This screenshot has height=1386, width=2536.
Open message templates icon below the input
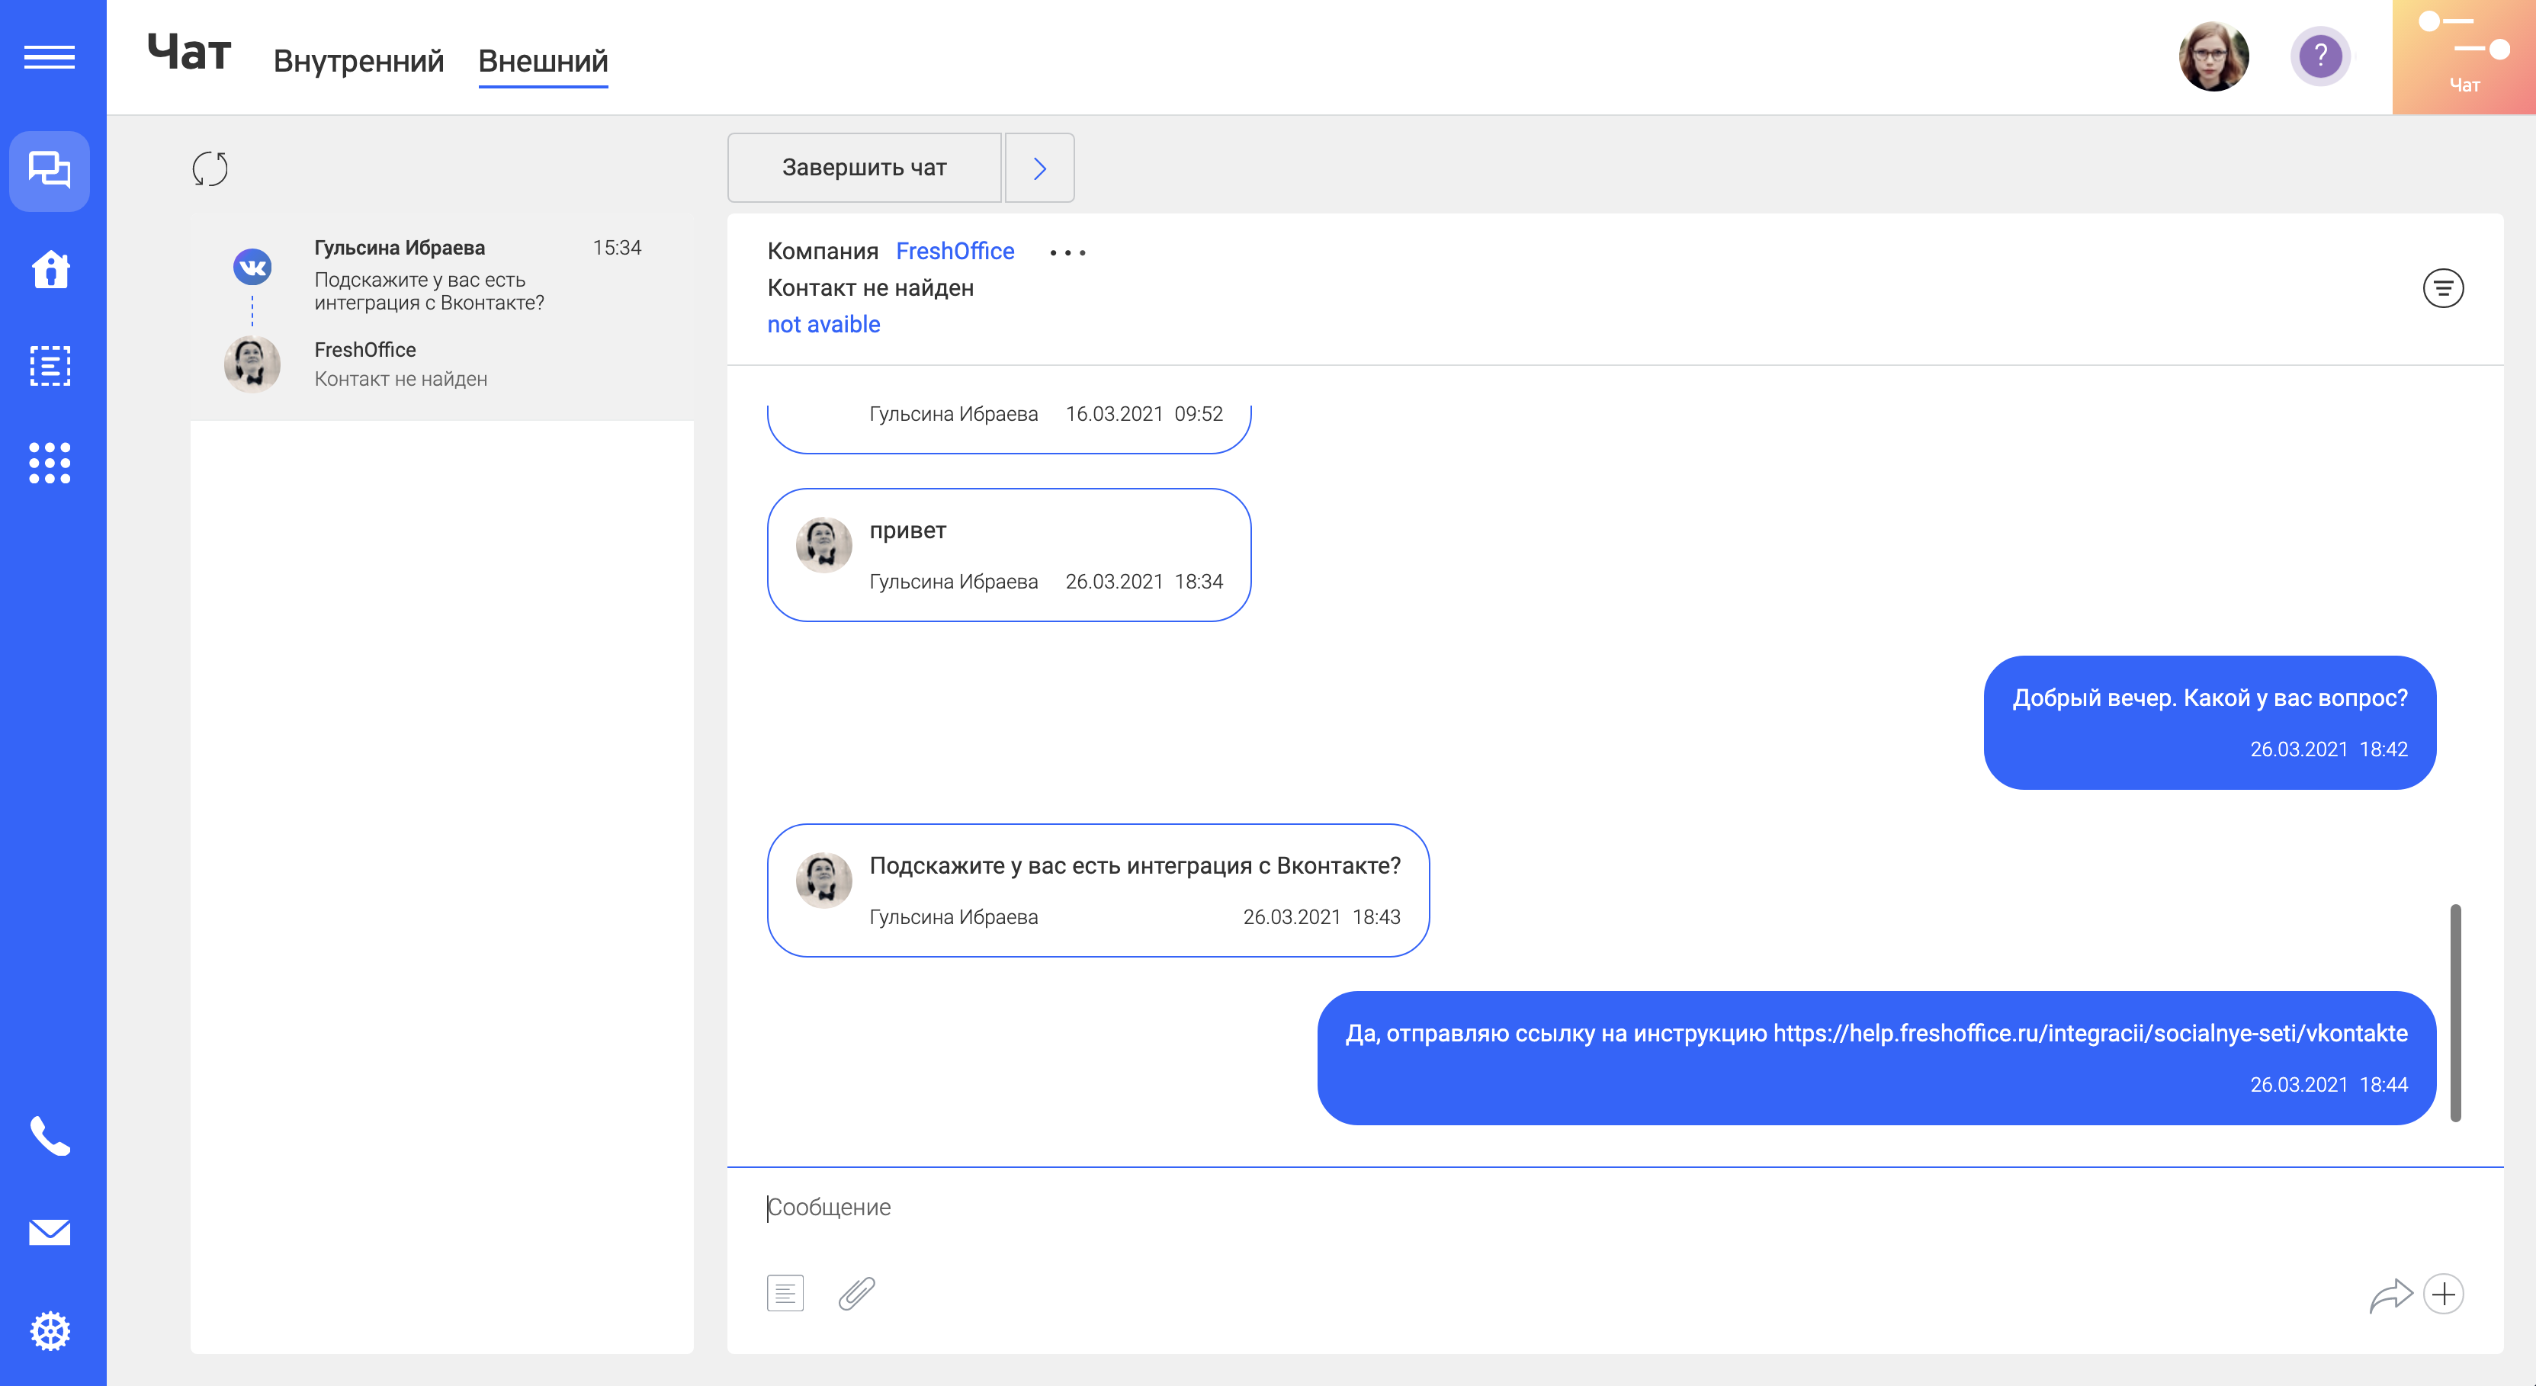pyautogui.click(x=785, y=1292)
